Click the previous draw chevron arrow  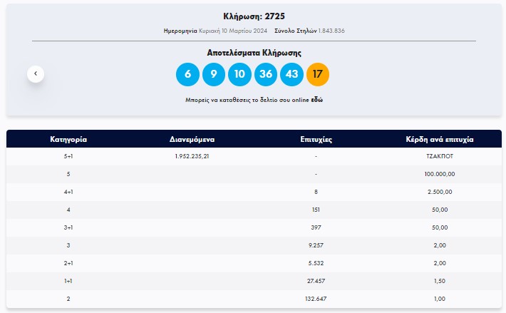tap(36, 73)
